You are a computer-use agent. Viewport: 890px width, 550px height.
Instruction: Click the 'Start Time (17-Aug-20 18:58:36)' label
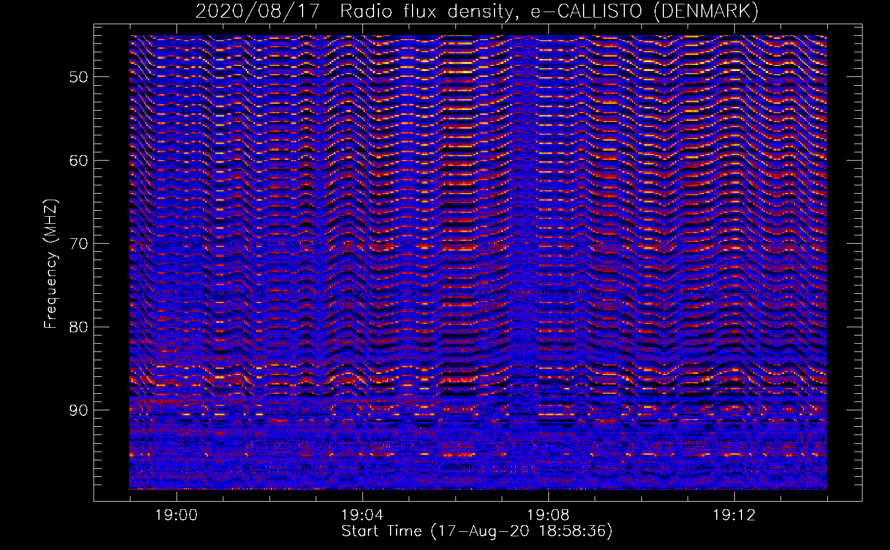point(477,531)
